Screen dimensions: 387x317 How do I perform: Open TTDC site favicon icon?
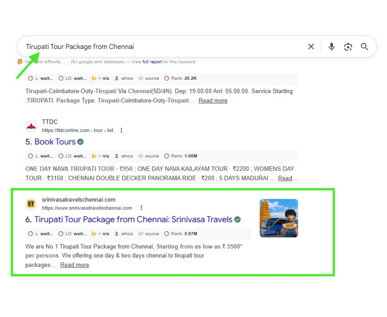(31, 126)
